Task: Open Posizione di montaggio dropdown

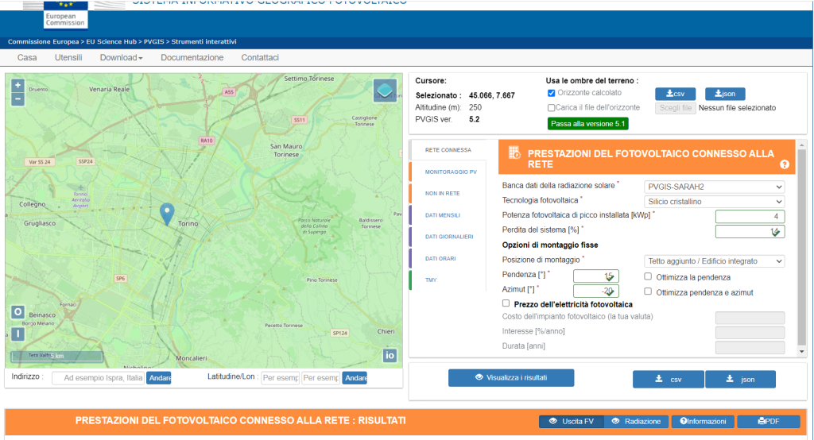Action: (715, 261)
